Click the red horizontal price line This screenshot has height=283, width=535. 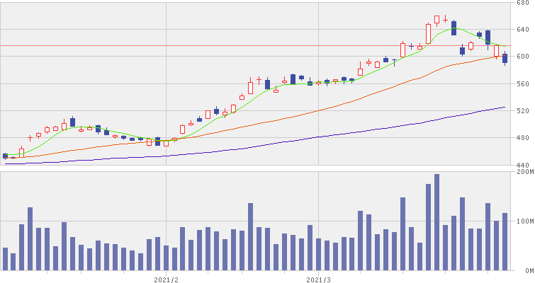click(213, 45)
